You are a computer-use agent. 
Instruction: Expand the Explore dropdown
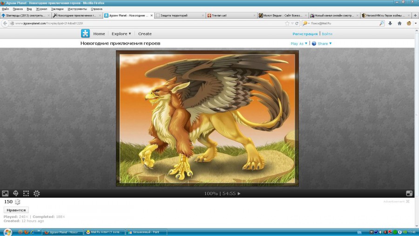(x=122, y=34)
